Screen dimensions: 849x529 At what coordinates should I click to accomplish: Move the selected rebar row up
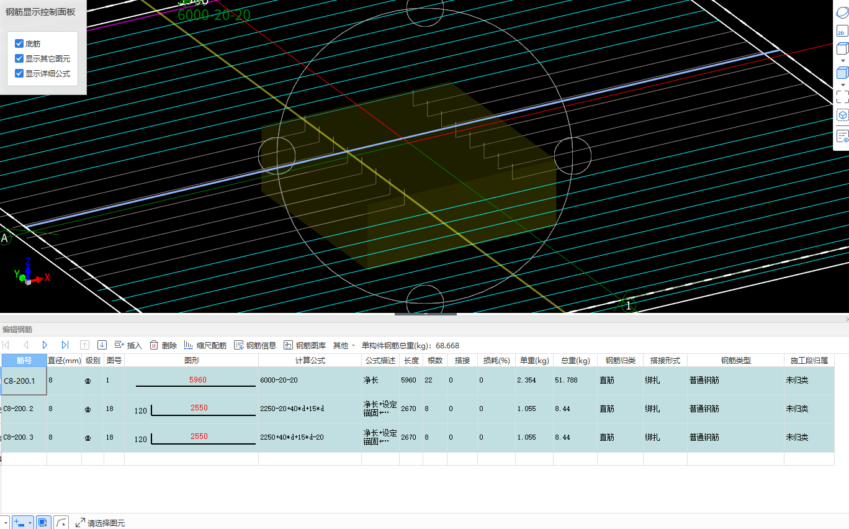coord(85,345)
